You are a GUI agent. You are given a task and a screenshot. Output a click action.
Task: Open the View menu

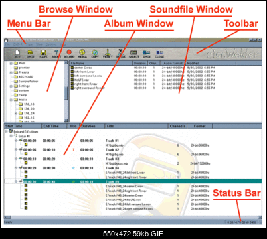point(39,44)
